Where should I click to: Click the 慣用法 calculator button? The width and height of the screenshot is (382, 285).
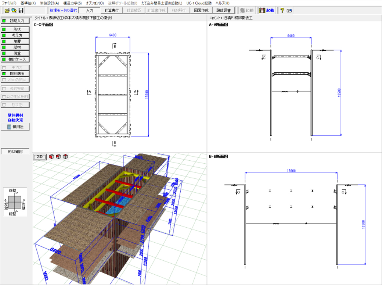coord(15,127)
